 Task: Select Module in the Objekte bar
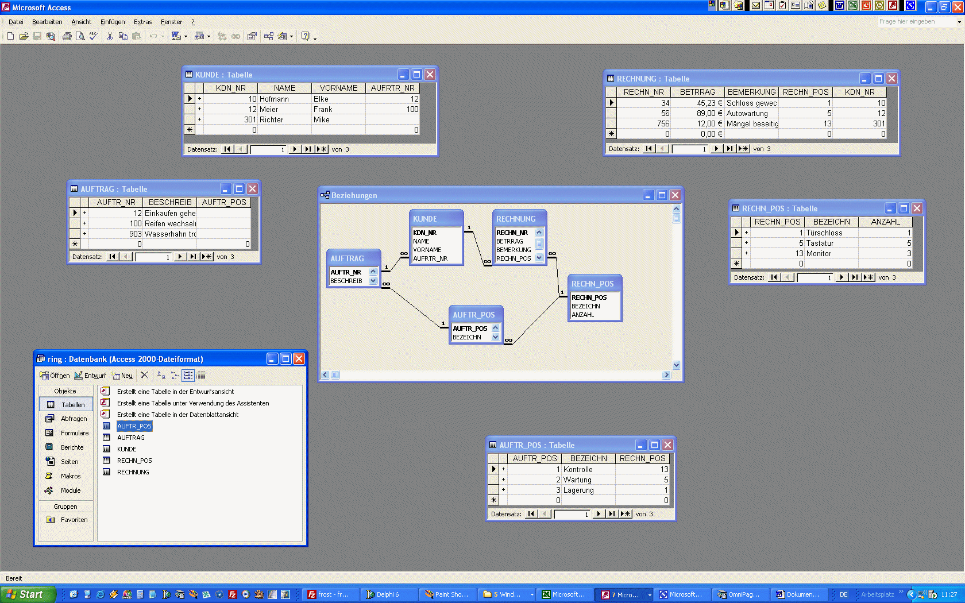(66, 490)
